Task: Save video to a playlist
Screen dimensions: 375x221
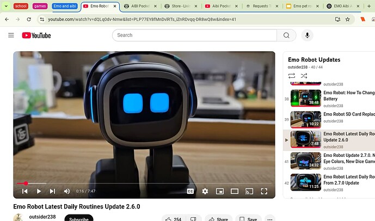Action: (248, 219)
